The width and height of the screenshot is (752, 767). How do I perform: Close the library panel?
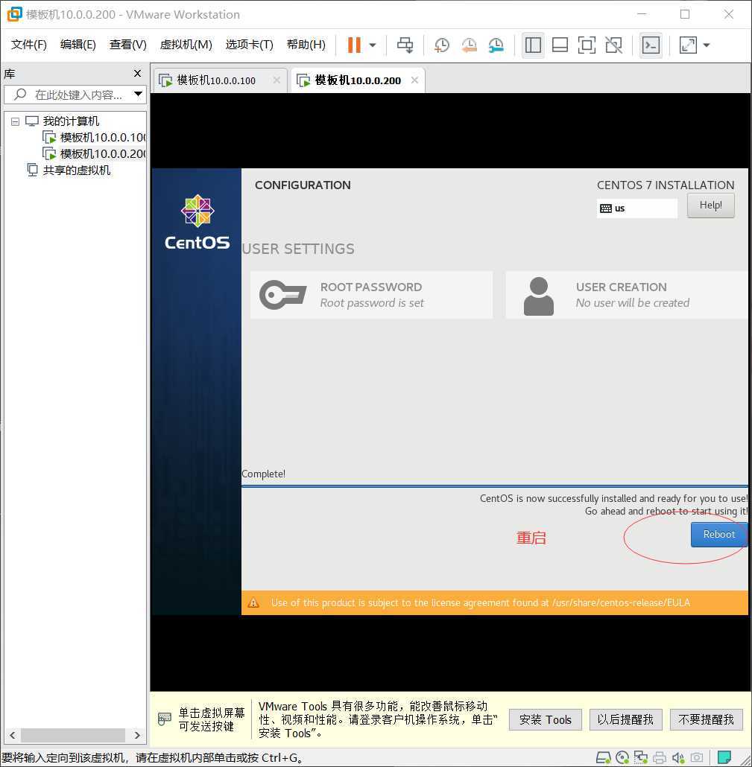(138, 74)
